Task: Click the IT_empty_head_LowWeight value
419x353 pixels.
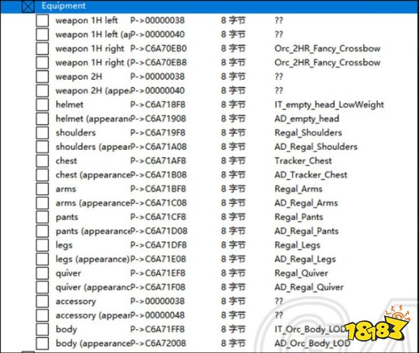Action: (x=329, y=105)
